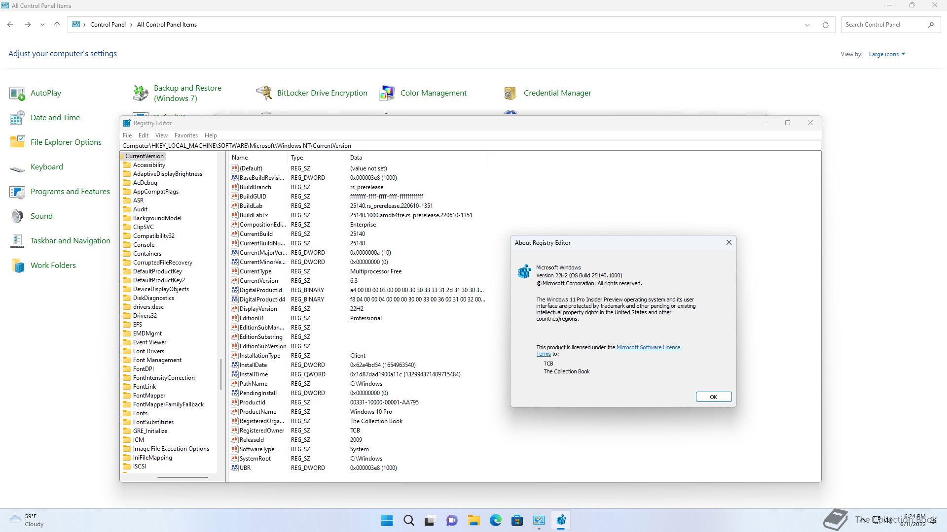Select the InstallDate registry value
Image resolution: width=947 pixels, height=532 pixels.
[x=253, y=365]
